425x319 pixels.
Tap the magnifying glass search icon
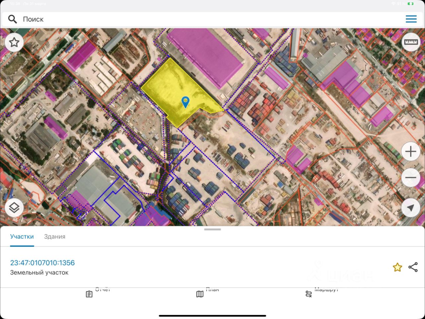pyautogui.click(x=13, y=19)
